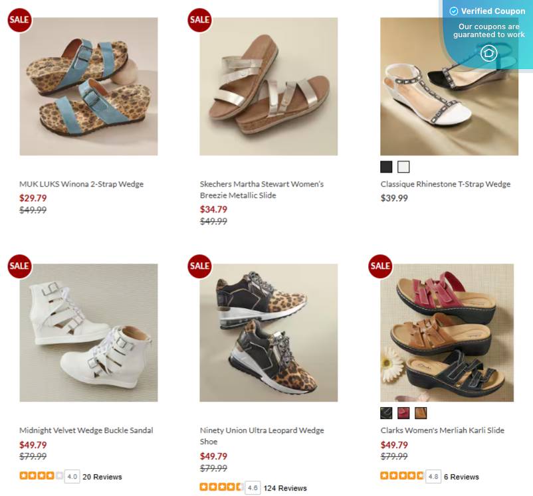Viewport: 533px width, 496px height.
Task: Click the SALE badge on MUK LUKS wedge
Action: [x=19, y=19]
